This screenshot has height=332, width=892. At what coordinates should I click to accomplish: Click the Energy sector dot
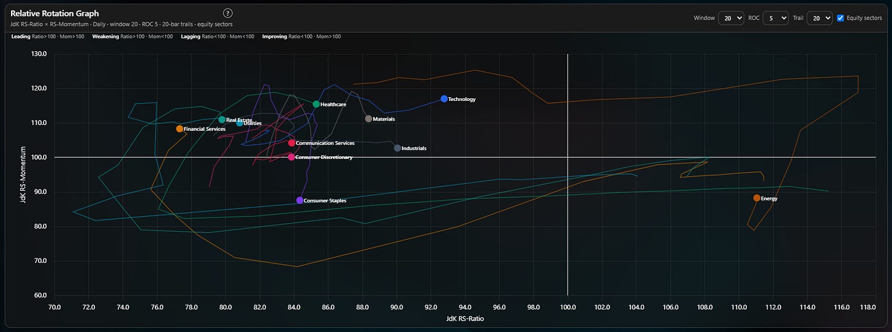757,198
